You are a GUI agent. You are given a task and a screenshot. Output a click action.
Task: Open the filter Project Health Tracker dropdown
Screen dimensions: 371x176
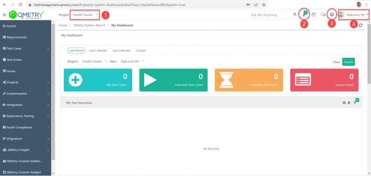pos(95,61)
